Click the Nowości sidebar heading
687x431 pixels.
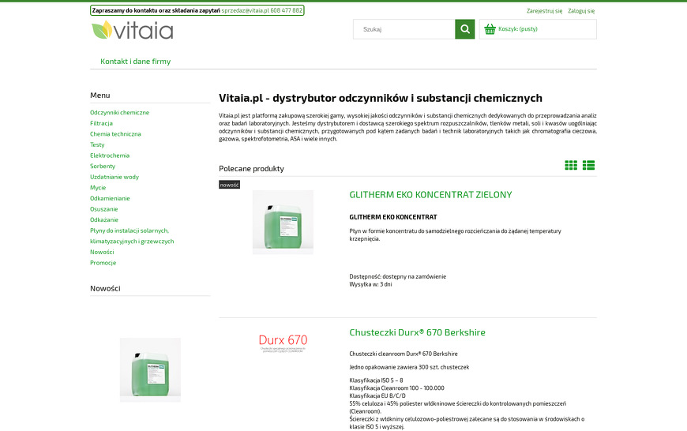105,289
